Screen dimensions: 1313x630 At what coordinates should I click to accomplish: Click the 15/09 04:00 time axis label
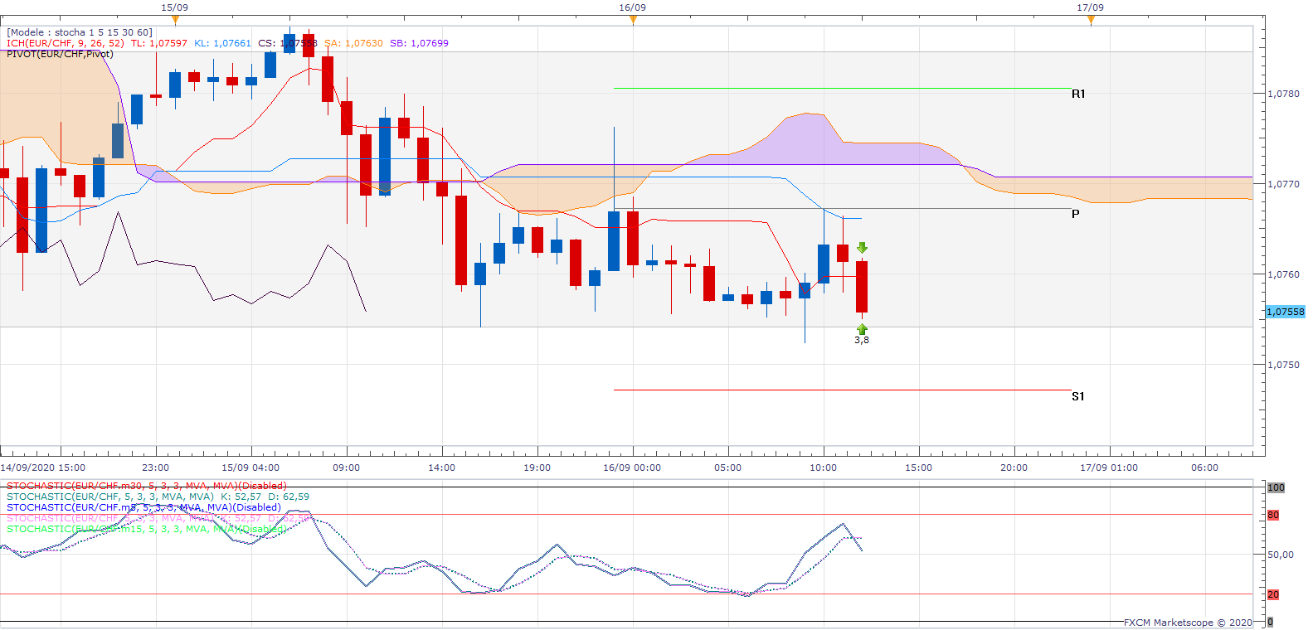(250, 468)
